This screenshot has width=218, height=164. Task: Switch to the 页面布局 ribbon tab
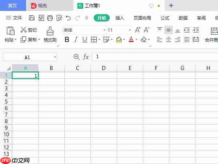coord(142,18)
